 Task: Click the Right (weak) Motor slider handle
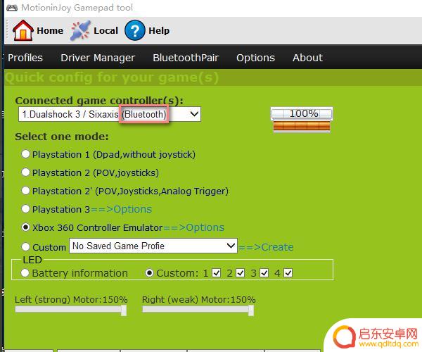pos(251,310)
